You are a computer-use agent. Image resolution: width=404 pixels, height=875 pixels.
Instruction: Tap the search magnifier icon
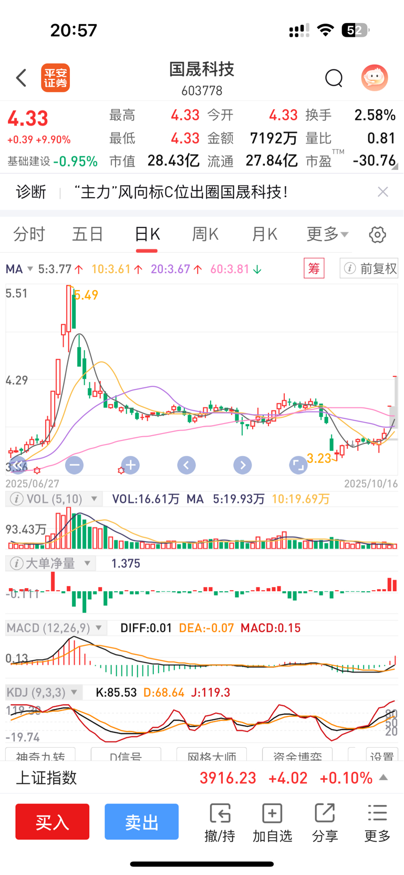click(x=334, y=78)
